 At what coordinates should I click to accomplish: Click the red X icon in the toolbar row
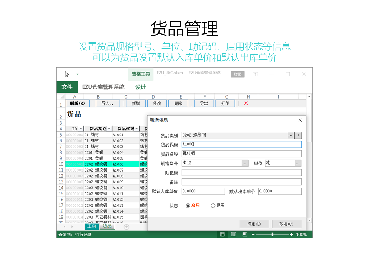pyautogui.click(x=246, y=103)
